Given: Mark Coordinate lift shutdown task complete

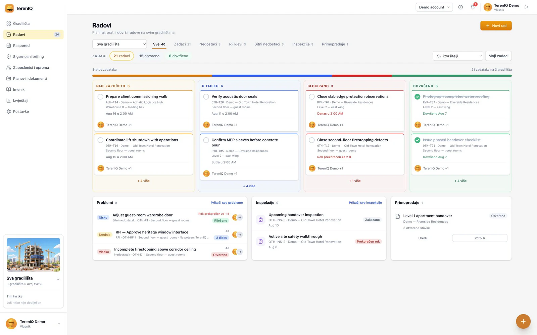Looking at the screenshot, I should tap(100, 140).
